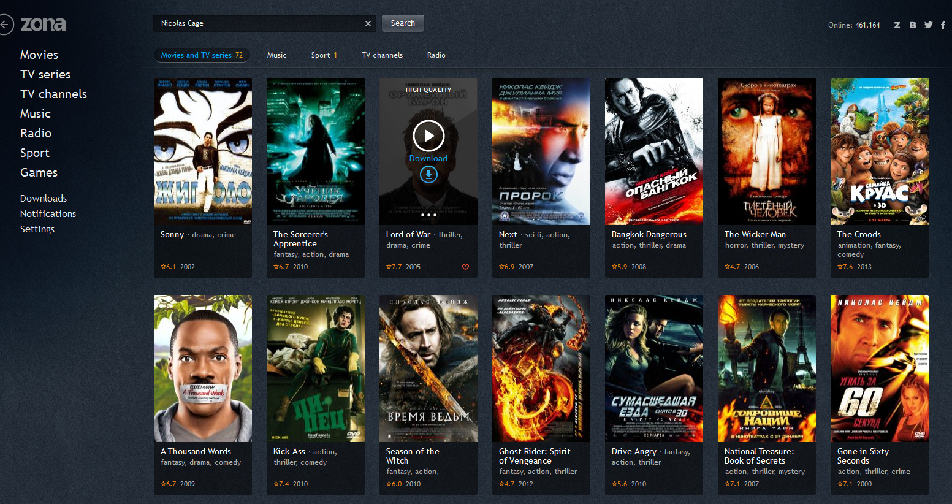This screenshot has width=952, height=504.
Task: Switch to the Radio results tab
Action: pyautogui.click(x=436, y=55)
